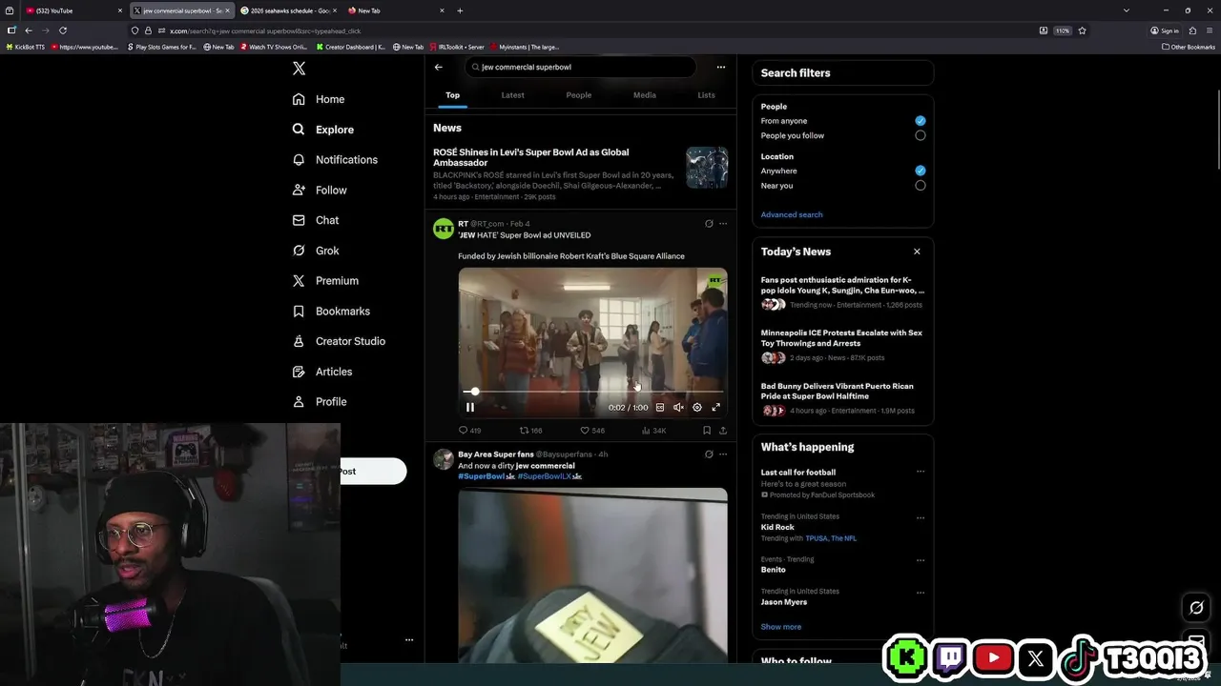Select Anywhere location radio option
Image resolution: width=1221 pixels, height=686 pixels.
click(x=921, y=171)
